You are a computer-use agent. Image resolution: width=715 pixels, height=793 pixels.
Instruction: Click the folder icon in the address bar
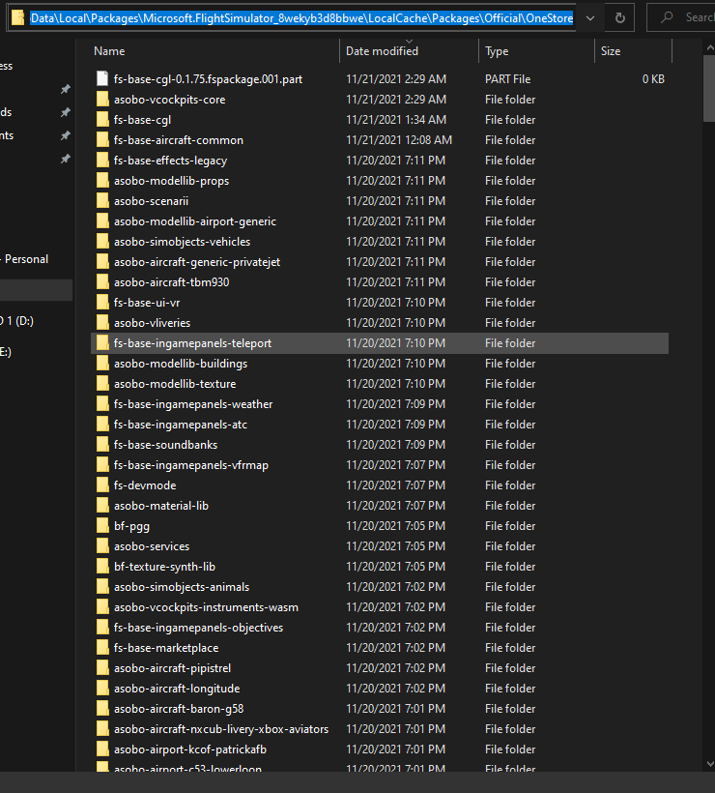tap(17, 17)
